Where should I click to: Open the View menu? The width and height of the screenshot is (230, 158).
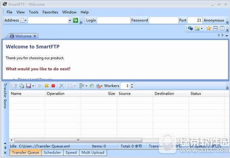pos(21,12)
